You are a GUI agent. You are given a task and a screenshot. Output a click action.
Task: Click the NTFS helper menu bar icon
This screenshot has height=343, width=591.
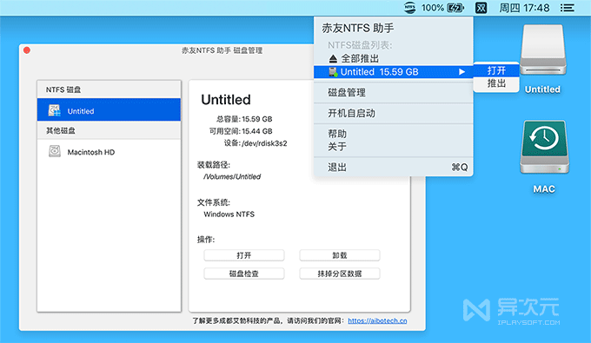coord(409,8)
